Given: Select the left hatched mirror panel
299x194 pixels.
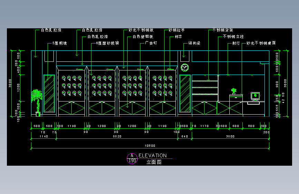Looking at the screenshot, I should coord(49,93).
